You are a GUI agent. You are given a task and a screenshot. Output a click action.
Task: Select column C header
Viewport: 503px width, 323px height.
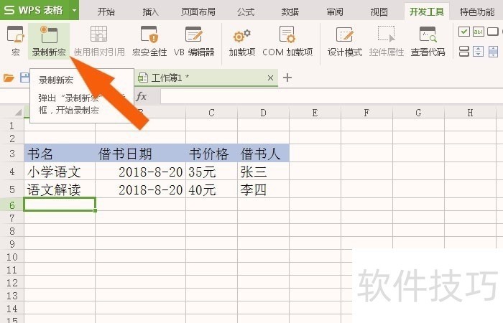tap(211, 113)
